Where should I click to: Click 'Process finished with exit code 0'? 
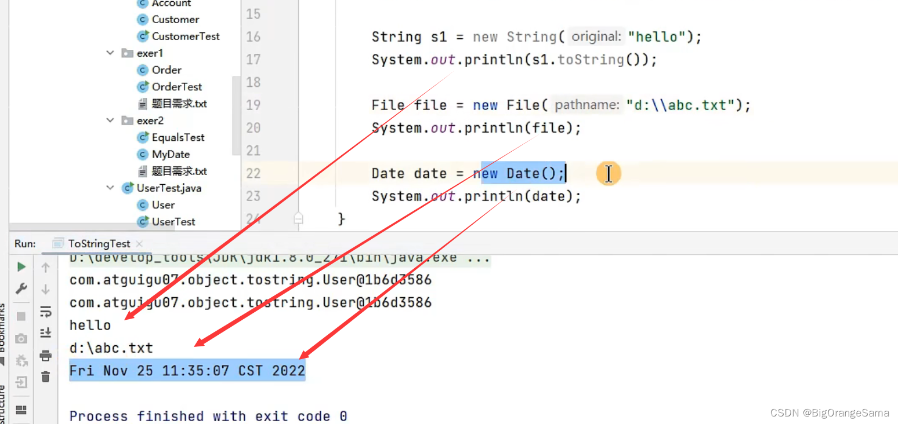click(x=208, y=416)
